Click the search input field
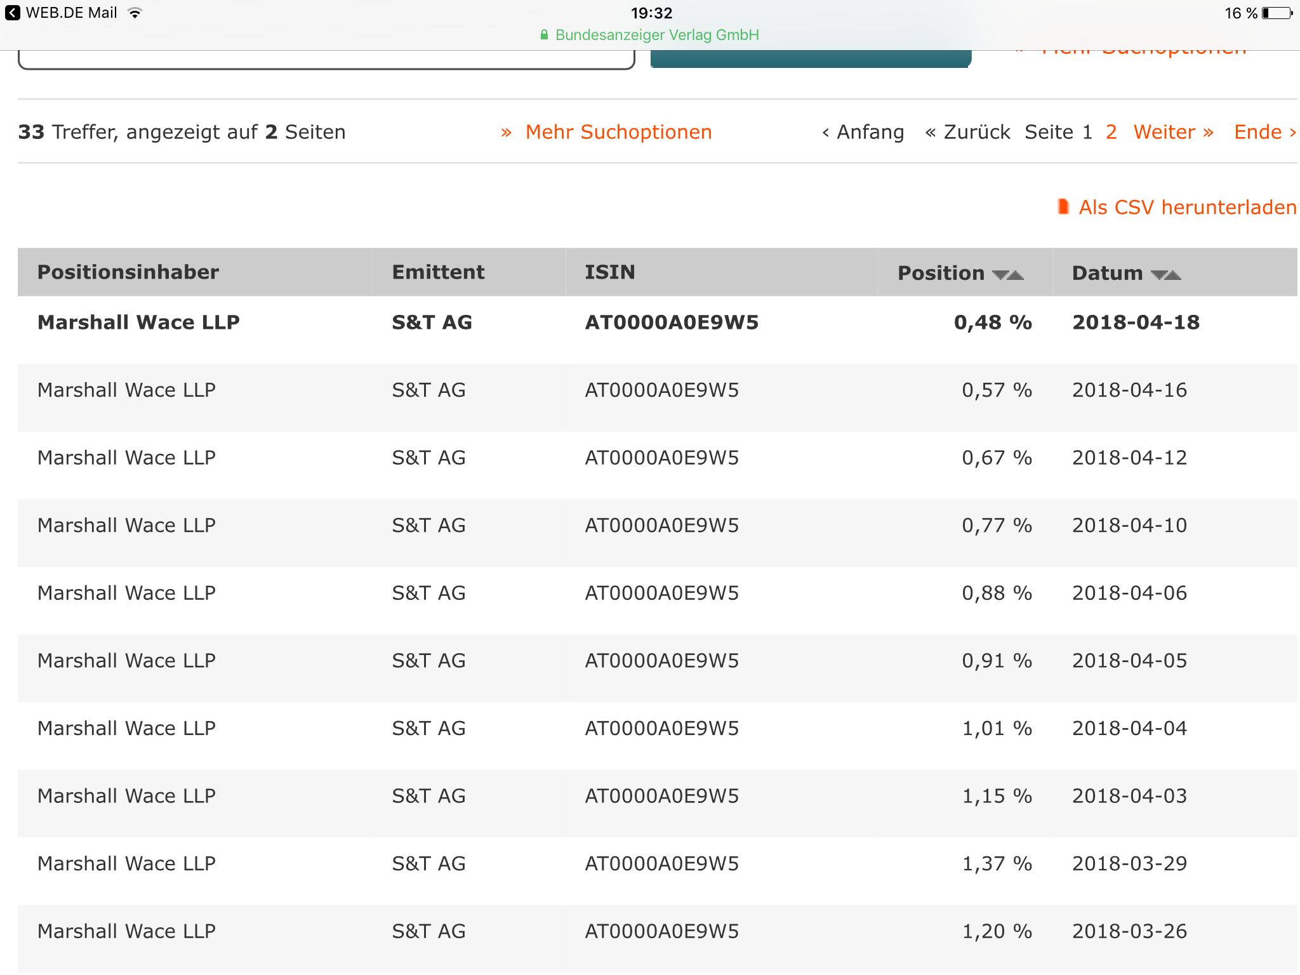This screenshot has height=975, width=1300. 326,60
